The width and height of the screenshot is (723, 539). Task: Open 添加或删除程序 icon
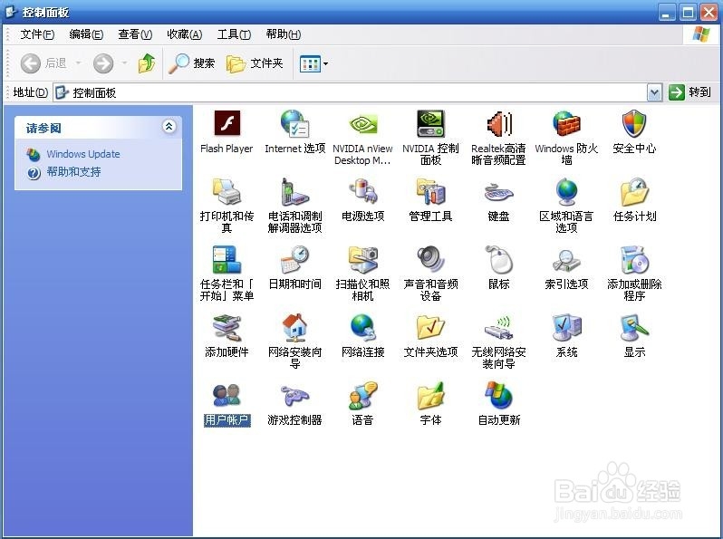[x=634, y=260]
